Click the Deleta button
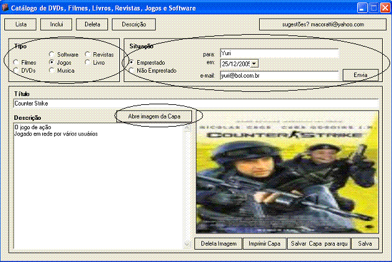The height and width of the screenshot is (262, 392). (92, 24)
